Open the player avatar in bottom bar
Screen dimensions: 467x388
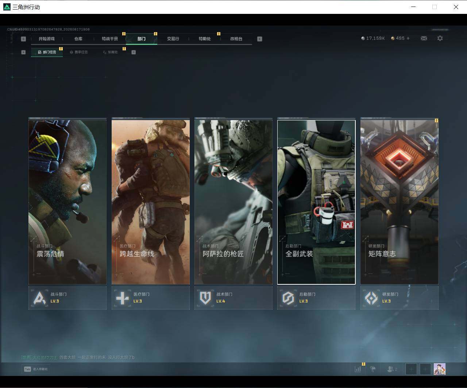[x=440, y=369]
